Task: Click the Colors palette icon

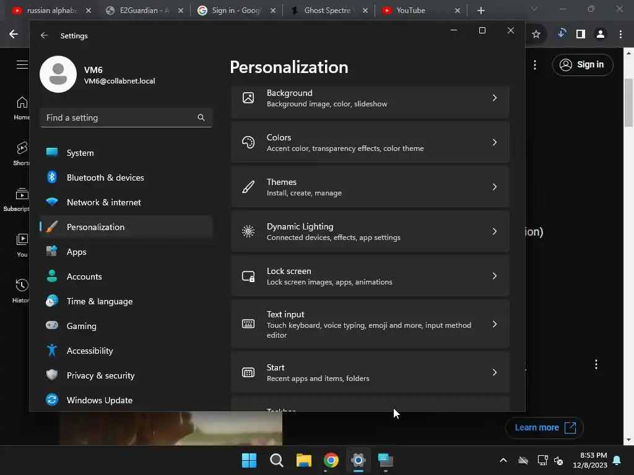Action: tap(248, 142)
